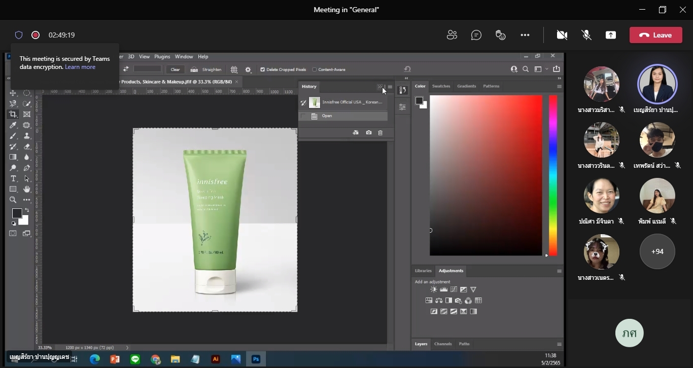Select the Eraser tool

(x=27, y=146)
